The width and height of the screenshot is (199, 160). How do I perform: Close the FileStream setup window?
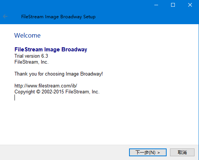click(x=190, y=5)
